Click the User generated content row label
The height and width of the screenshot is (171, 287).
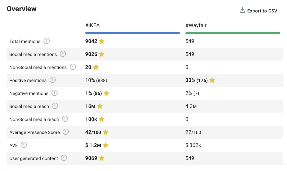coord(34,158)
